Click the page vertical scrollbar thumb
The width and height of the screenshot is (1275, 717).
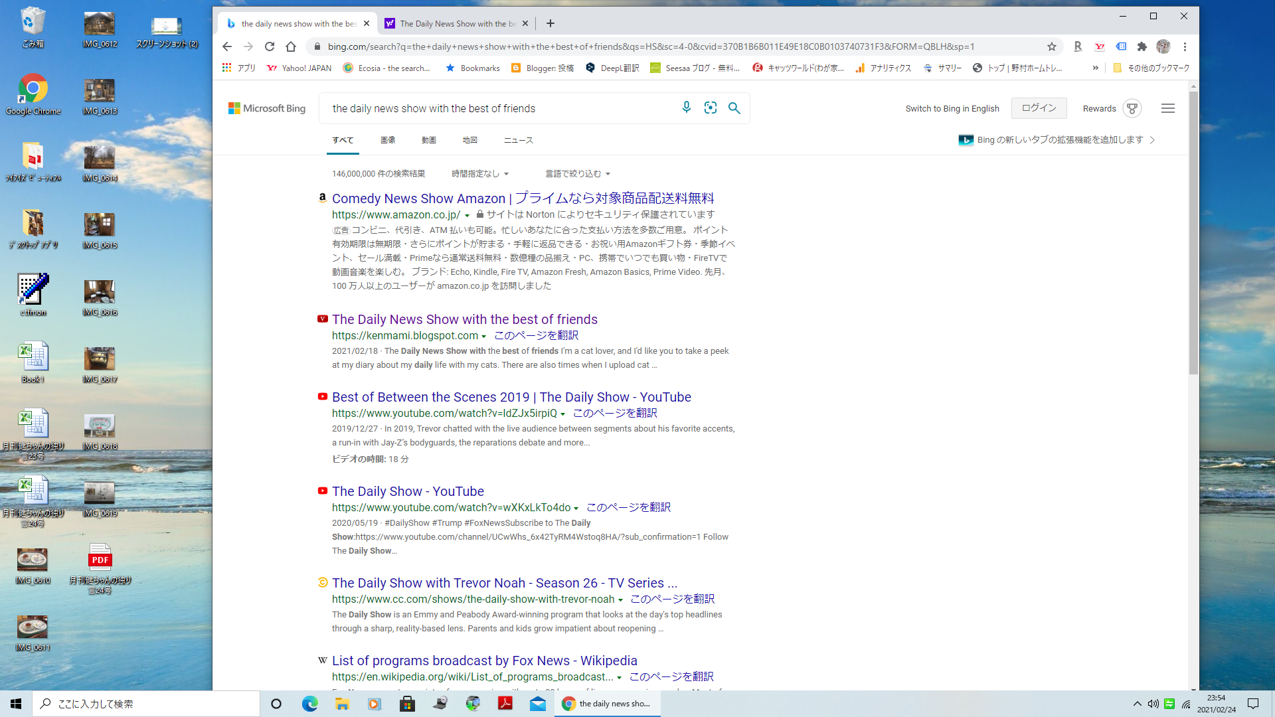click(1193, 232)
